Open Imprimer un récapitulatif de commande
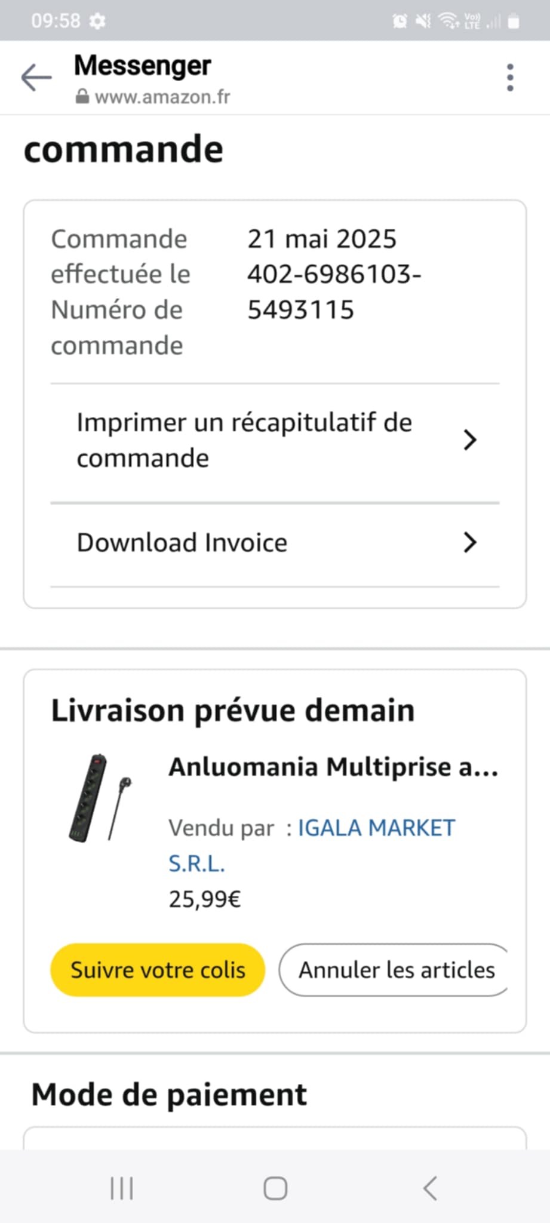Screen dimensions: 550x1223 [x=244, y=440]
